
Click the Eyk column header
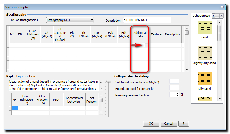[110, 34]
